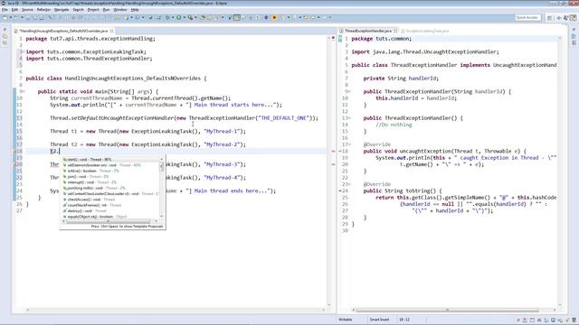Collapse constructor fold at right line 9
The width and height of the screenshot is (579, 325).
pyautogui.click(x=349, y=91)
